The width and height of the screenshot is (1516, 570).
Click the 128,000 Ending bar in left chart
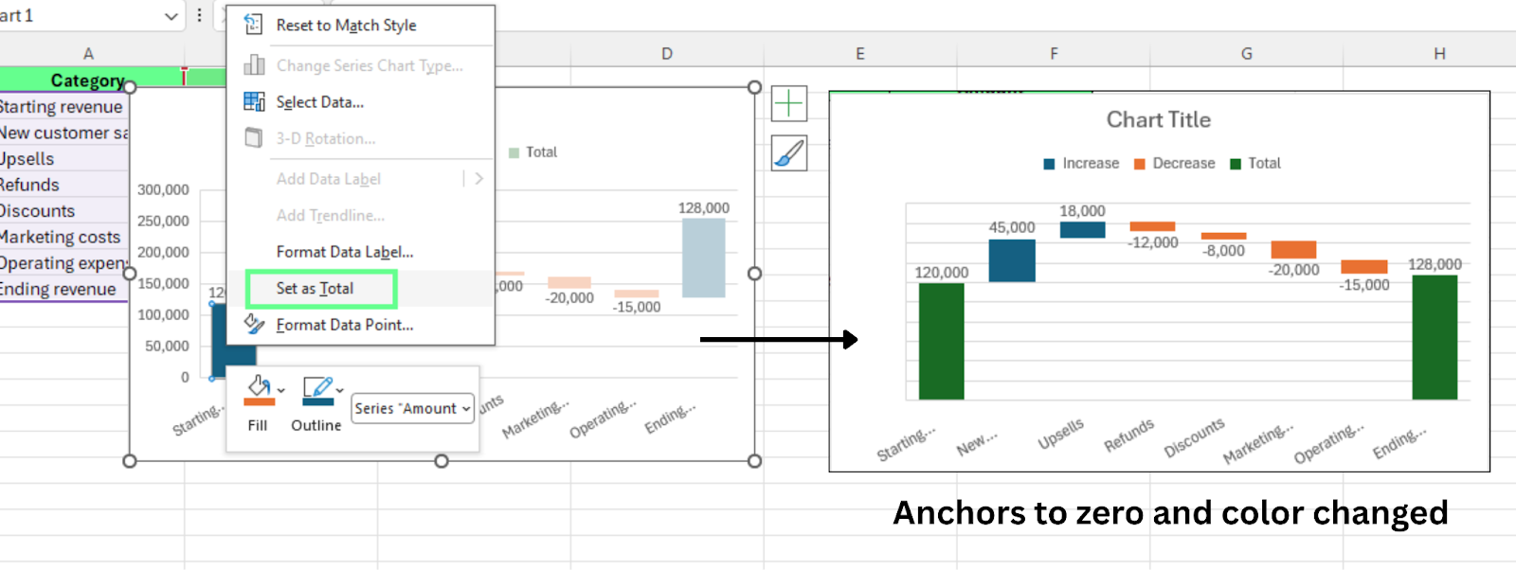[703, 258]
